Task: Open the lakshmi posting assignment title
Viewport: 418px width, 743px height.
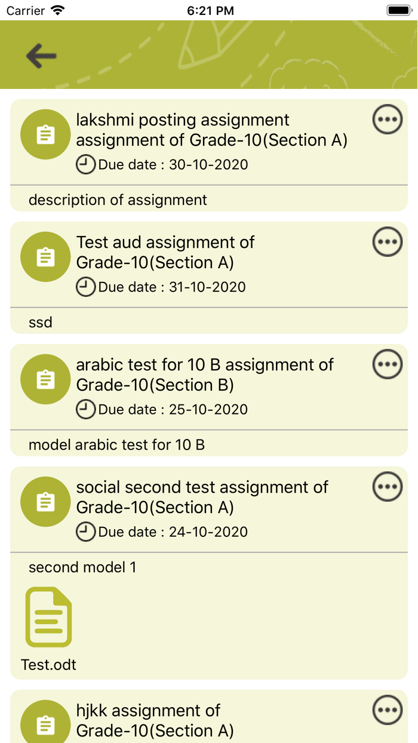Action: [211, 130]
